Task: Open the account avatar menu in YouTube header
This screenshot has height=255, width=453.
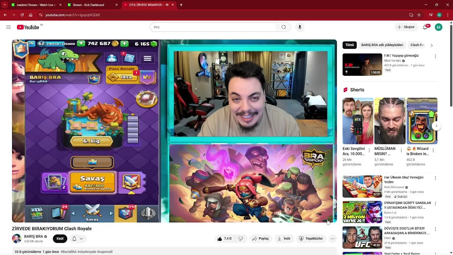Action: (438, 27)
